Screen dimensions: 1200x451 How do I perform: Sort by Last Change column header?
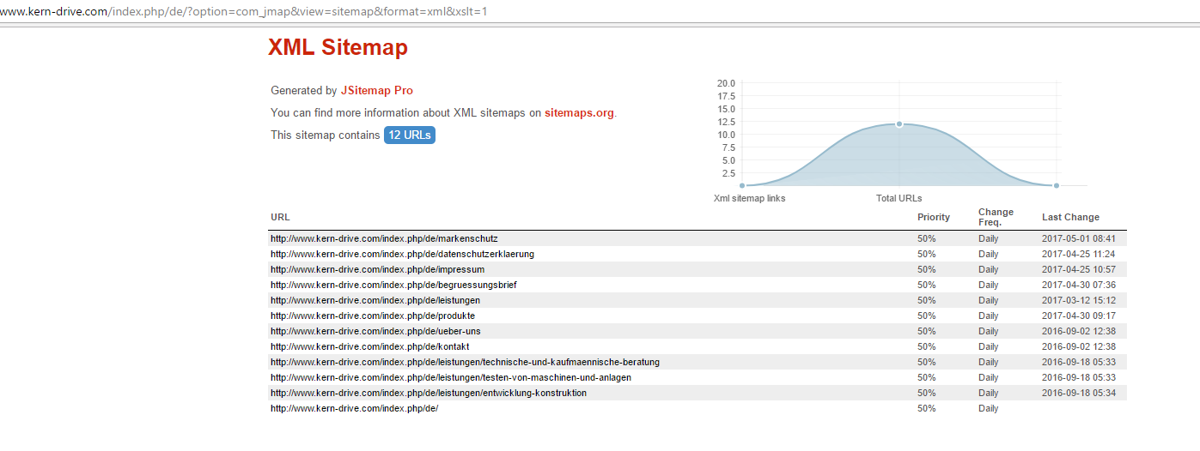click(x=1070, y=217)
